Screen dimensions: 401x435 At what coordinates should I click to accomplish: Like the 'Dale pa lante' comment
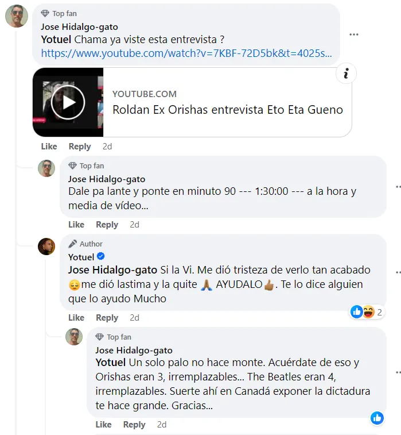[x=76, y=225]
